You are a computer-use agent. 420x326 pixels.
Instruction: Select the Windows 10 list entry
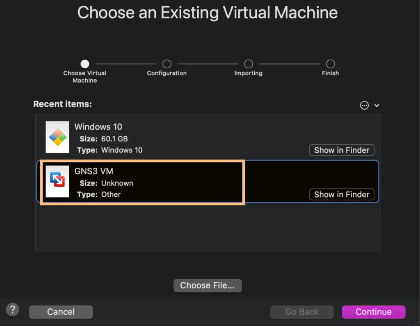185,137
